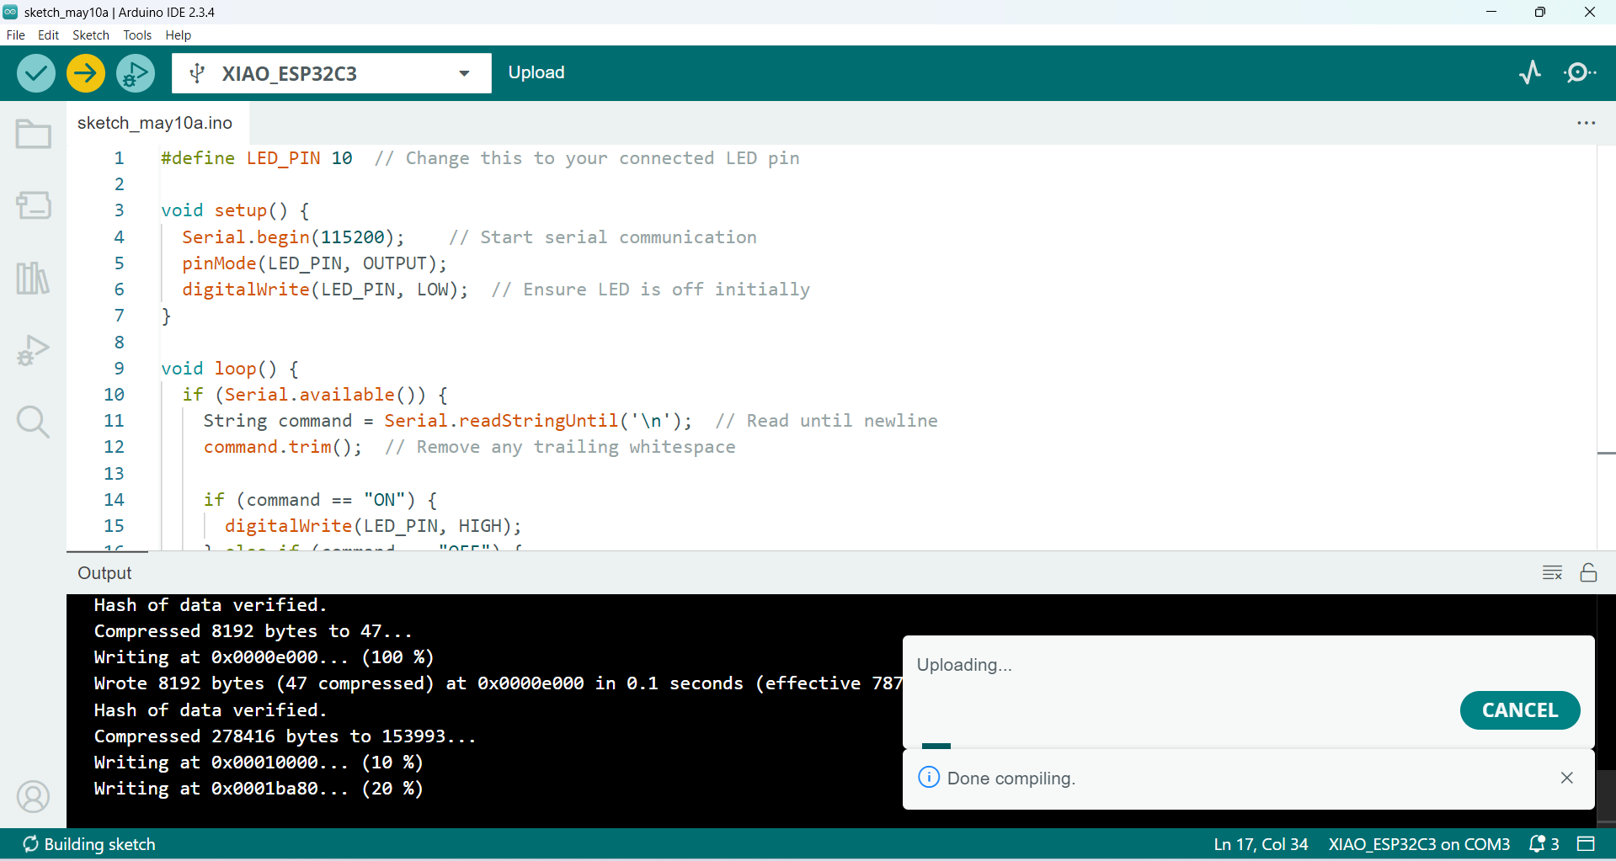This screenshot has width=1616, height=861.
Task: Click XIAO_ESP32C3 on COM3 in status bar
Action: tap(1419, 843)
